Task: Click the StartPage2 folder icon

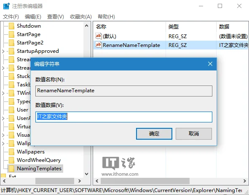Action: click(12, 43)
